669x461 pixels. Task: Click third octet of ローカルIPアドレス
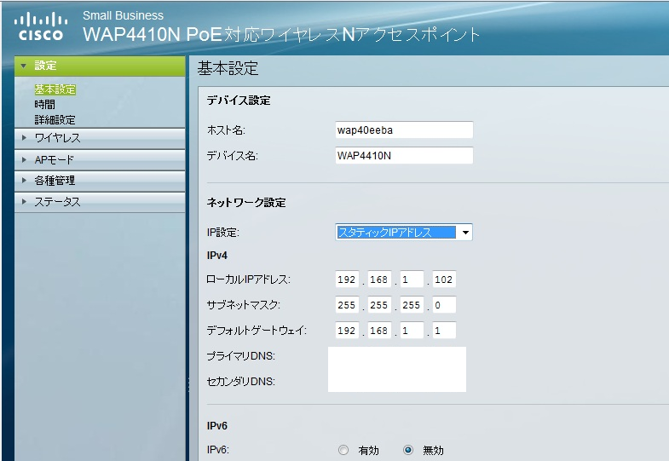(x=412, y=279)
